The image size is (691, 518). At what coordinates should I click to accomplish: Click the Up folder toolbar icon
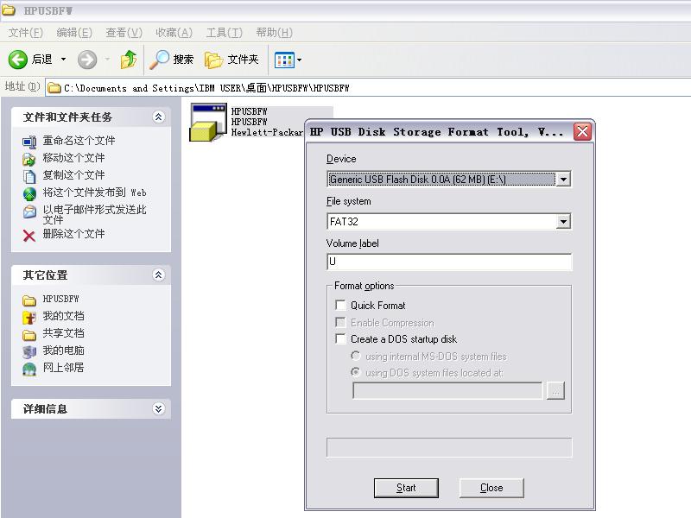(x=129, y=60)
